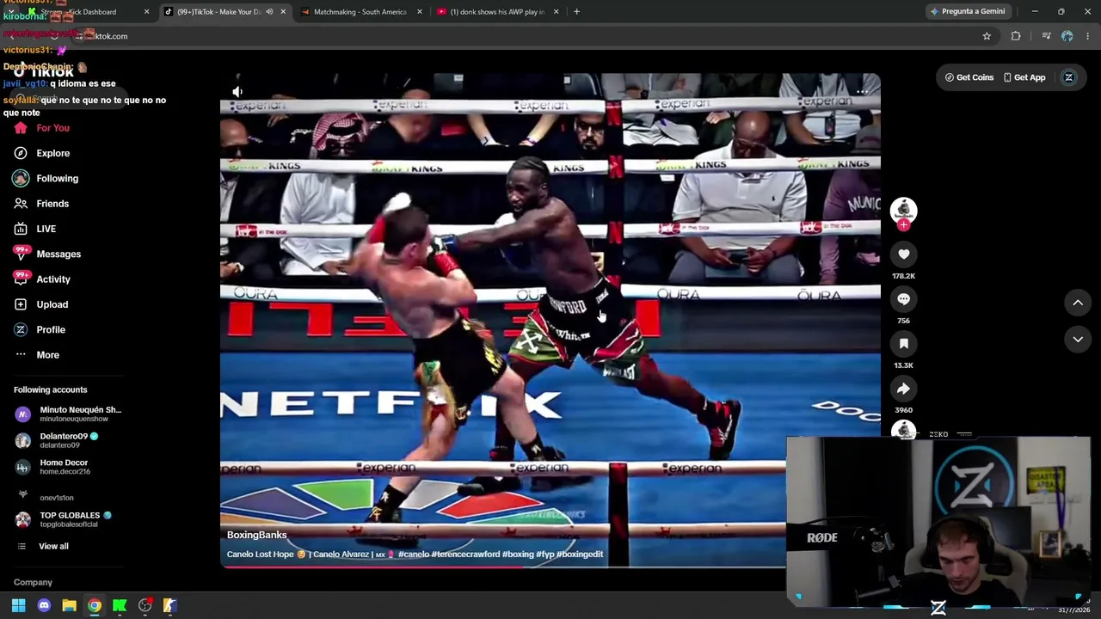The height and width of the screenshot is (619, 1101).
Task: Click BoxingBanks username on video
Action: [256, 535]
